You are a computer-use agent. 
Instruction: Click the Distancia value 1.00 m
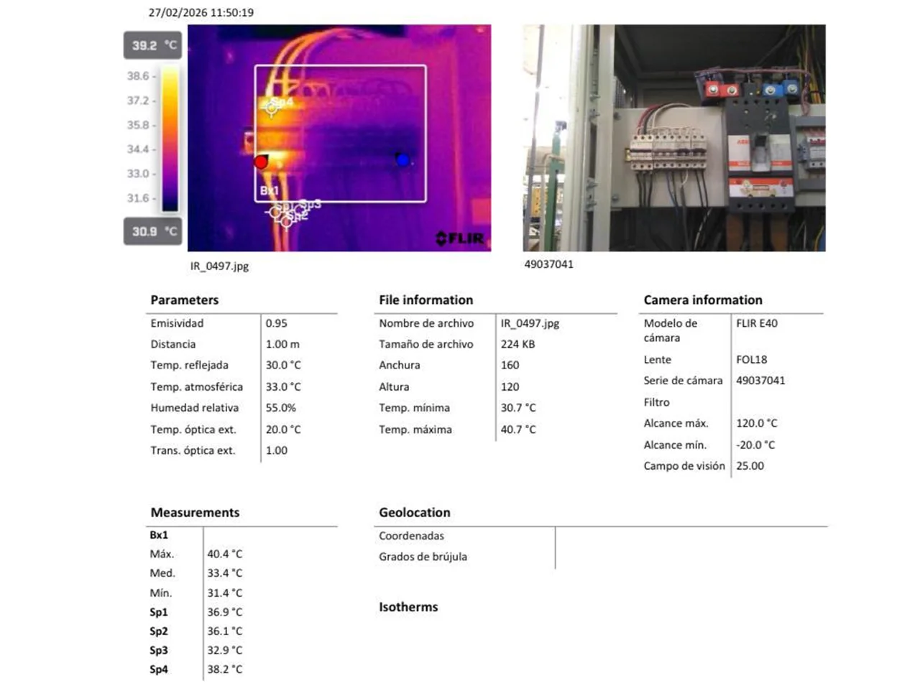coord(282,344)
